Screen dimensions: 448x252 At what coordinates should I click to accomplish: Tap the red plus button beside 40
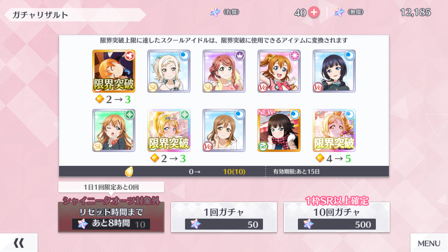point(314,12)
